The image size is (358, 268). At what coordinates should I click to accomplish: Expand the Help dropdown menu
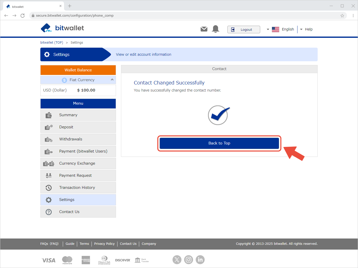coord(307,29)
